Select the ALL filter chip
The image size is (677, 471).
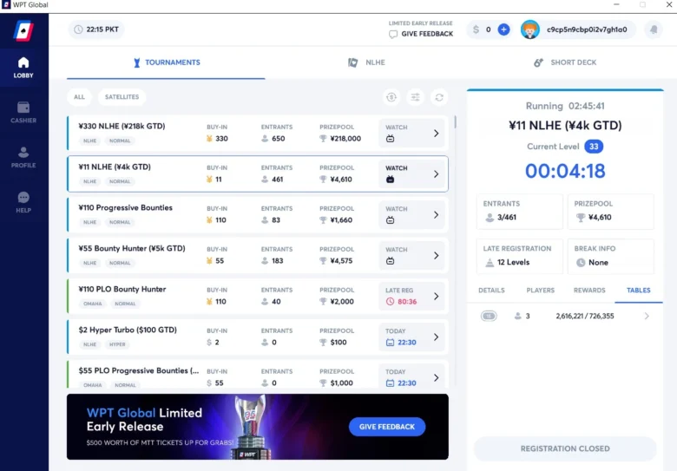click(79, 97)
